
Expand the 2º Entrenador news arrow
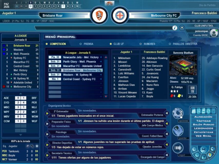coord(48,113)
